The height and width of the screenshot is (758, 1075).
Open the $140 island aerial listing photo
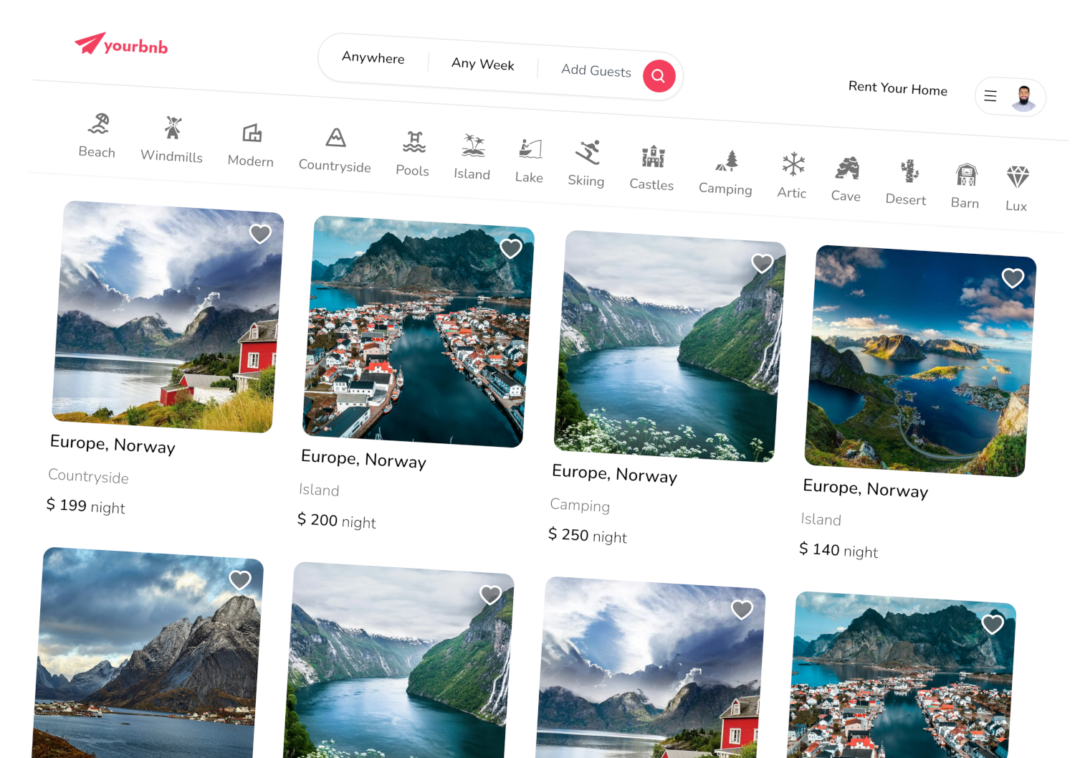920,361
